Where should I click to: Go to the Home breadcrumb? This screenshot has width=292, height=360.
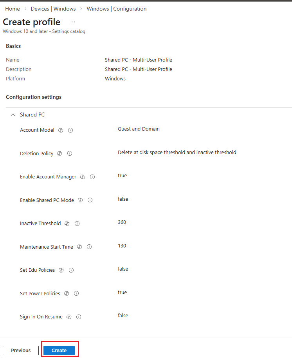(13, 9)
